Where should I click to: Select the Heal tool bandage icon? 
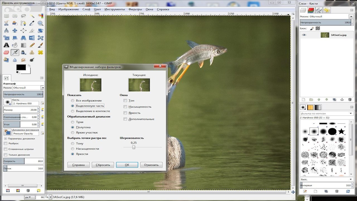(x=40, y=52)
